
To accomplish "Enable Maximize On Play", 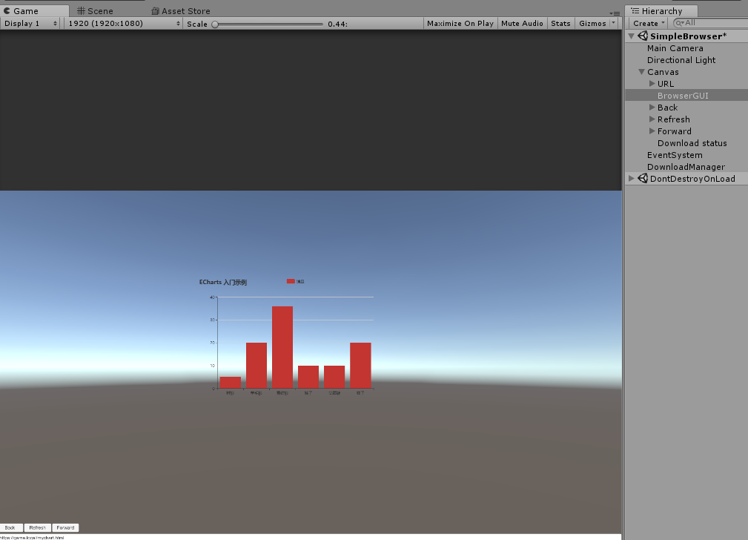I will point(460,23).
